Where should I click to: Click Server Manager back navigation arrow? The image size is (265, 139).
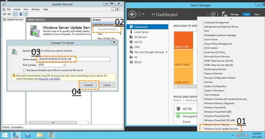click(132, 14)
